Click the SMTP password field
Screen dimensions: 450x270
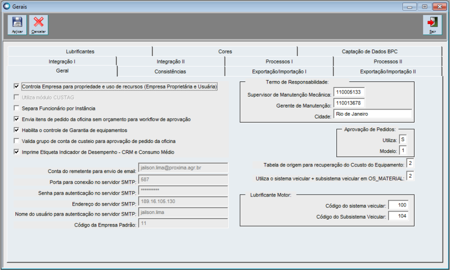pos(183,190)
